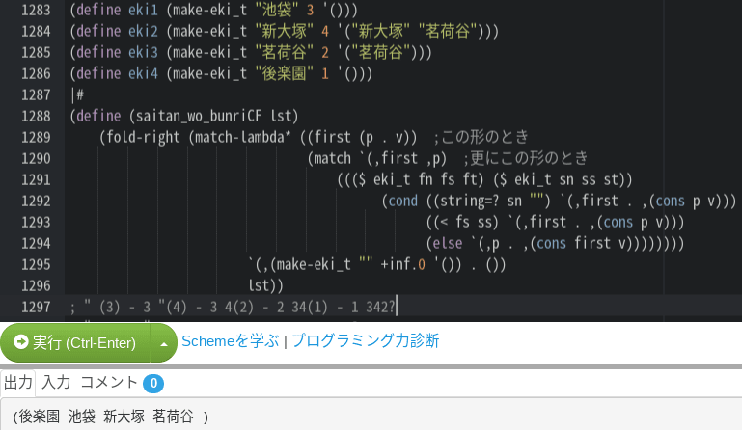The height and width of the screenshot is (430, 742).
Task: Click the comment count badge 0
Action: tap(153, 384)
